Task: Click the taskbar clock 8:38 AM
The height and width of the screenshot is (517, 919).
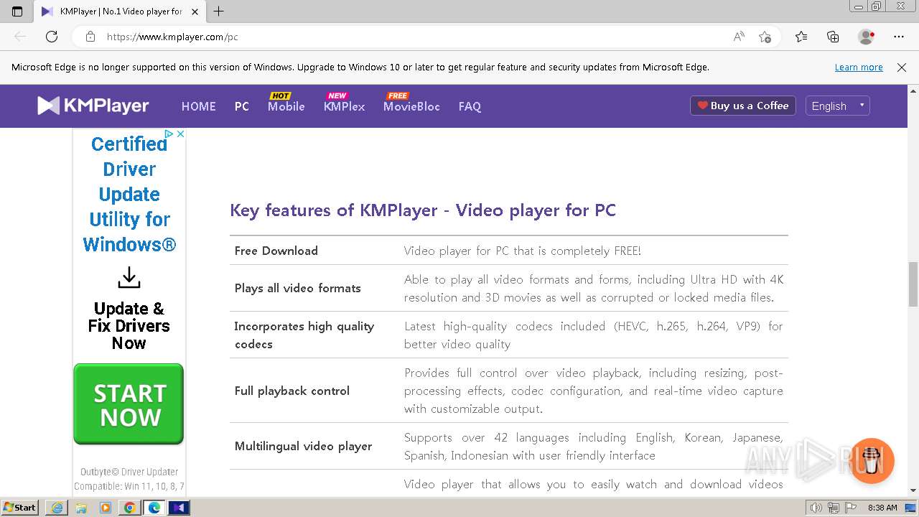Action: click(x=882, y=508)
